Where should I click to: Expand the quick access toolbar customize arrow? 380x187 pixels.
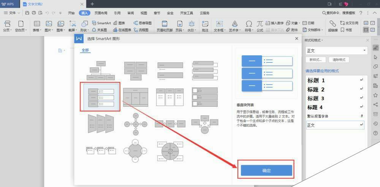point(60,13)
